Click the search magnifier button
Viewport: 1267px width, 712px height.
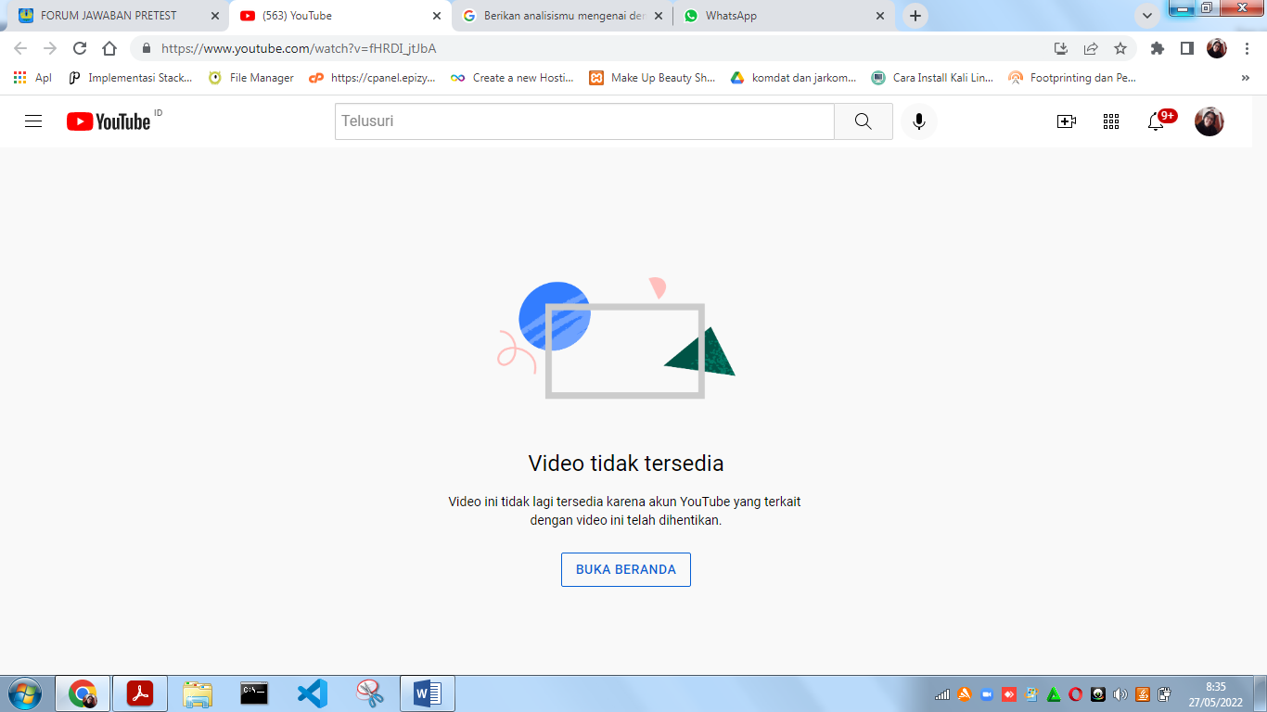[x=863, y=121]
